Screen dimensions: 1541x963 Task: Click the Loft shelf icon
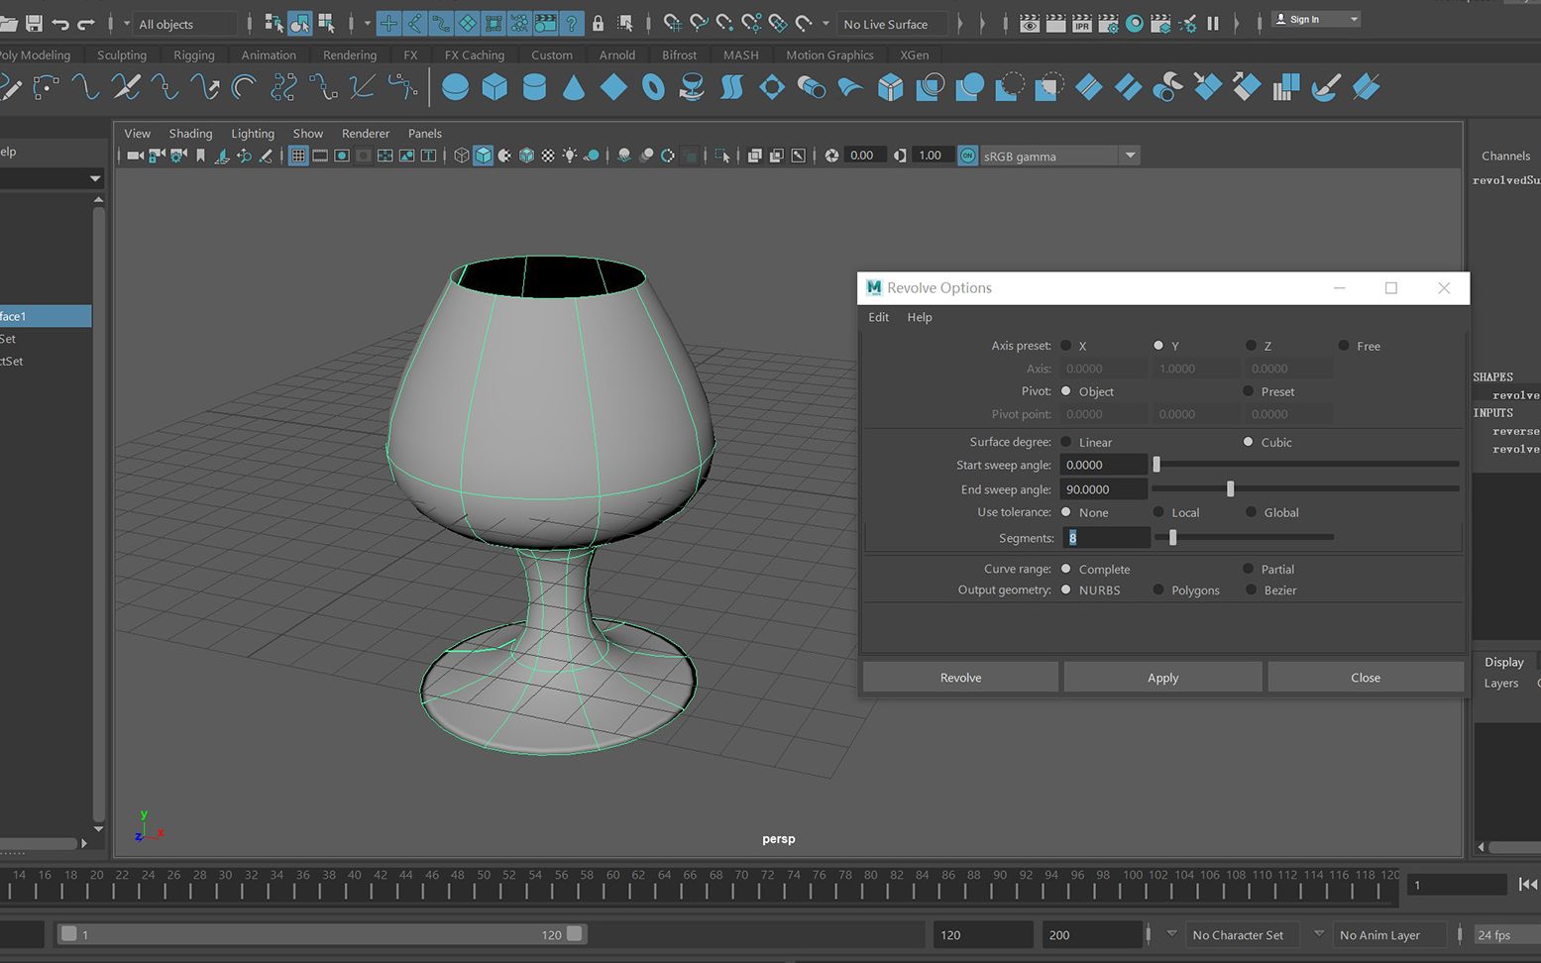pyautogui.click(x=732, y=87)
